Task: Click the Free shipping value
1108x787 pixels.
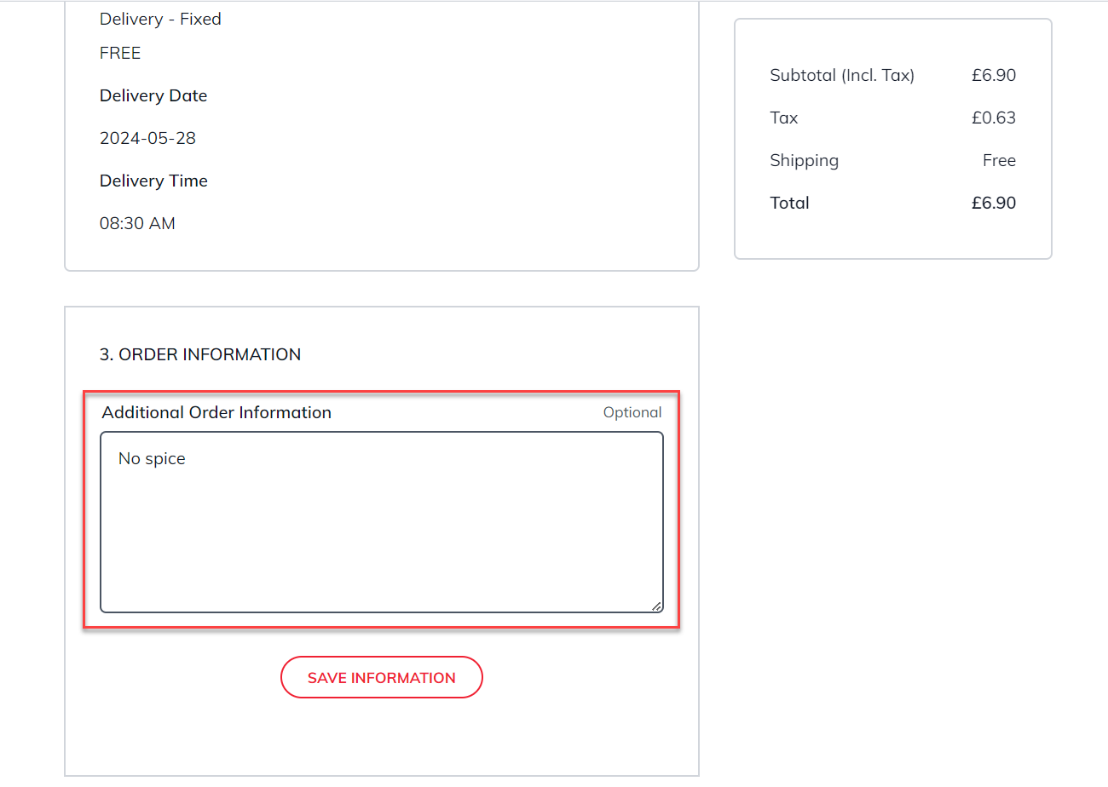Action: click(999, 161)
